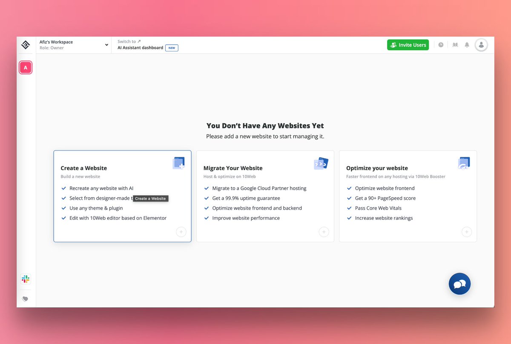Image resolution: width=511 pixels, height=344 pixels.
Task: Open the live chat bubble
Action: 460,284
